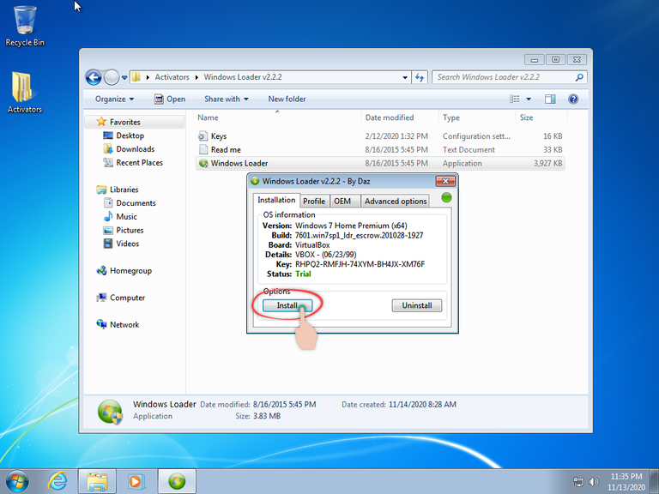
Task: Open Explorer help icon
Action: point(573,99)
